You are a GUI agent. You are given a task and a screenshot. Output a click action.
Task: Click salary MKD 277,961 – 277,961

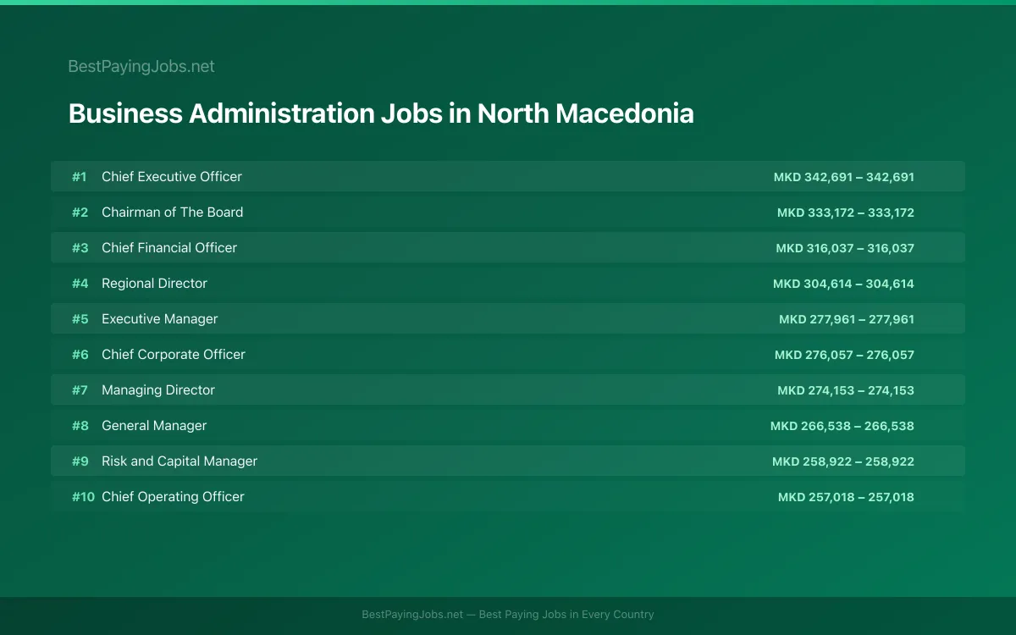click(847, 319)
